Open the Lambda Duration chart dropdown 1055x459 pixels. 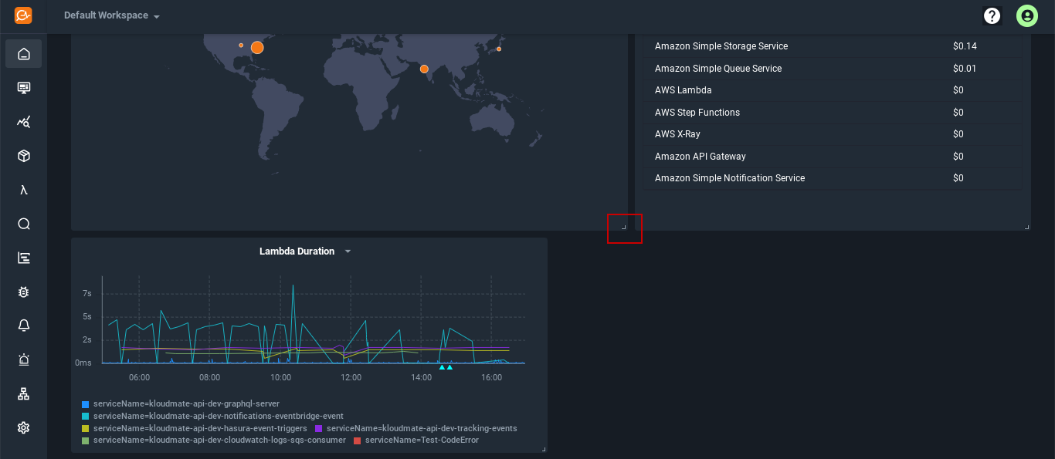click(x=348, y=251)
